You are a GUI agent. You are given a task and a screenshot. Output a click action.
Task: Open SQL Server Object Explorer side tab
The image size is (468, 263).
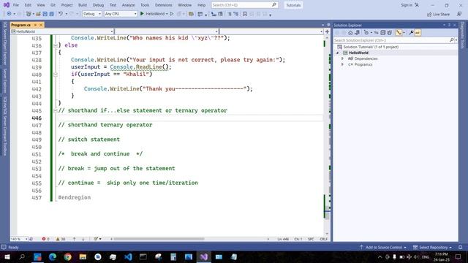pos(5,43)
